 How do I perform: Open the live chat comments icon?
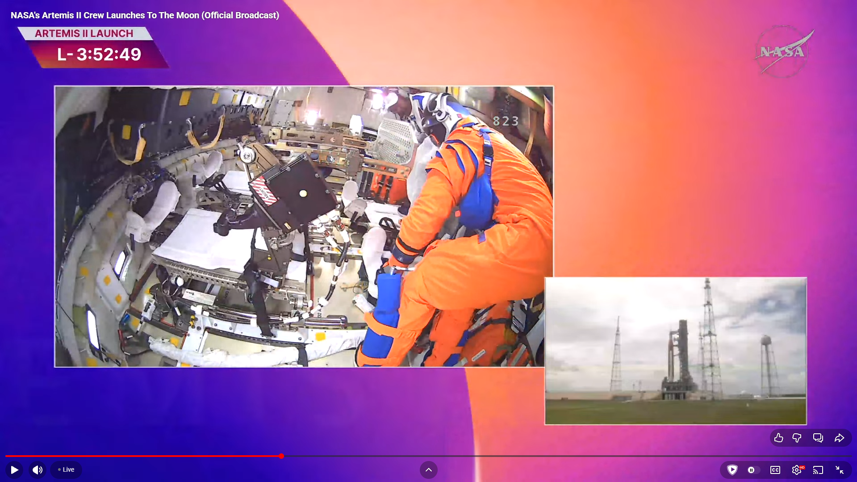point(818,438)
